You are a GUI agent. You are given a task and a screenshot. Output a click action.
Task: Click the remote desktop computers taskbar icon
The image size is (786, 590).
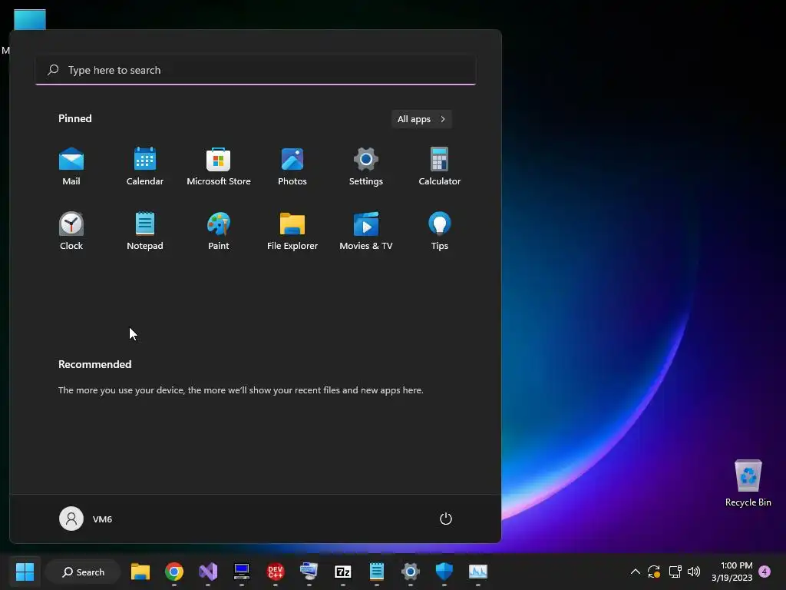(309, 572)
